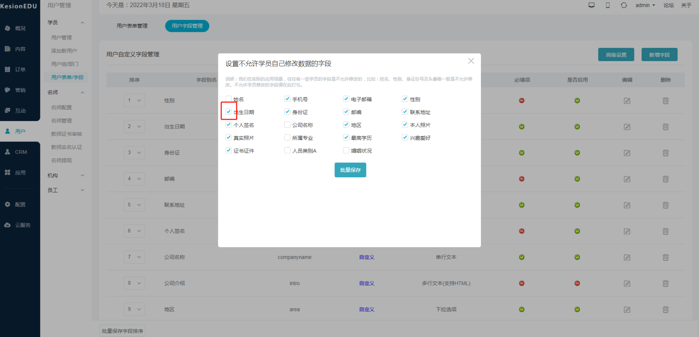
Task: Open 配置 settings in the sidebar
Action: coord(20,204)
